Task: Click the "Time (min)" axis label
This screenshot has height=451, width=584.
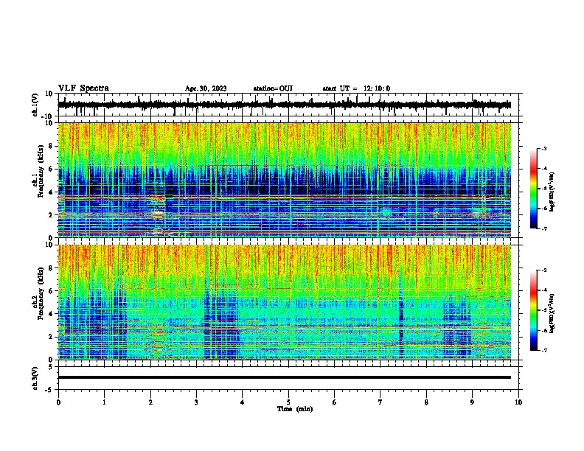Action: (295, 409)
